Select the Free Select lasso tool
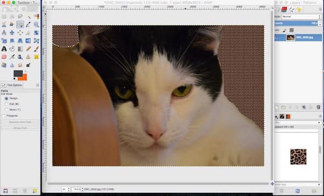The width and height of the screenshot is (324, 196). point(21,16)
